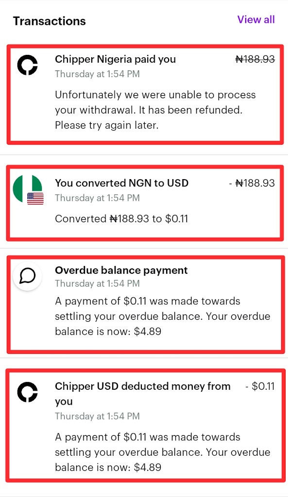Open the 'Overdue balance payment' entry title
Viewport: 288px width, 497px height.
click(121, 270)
